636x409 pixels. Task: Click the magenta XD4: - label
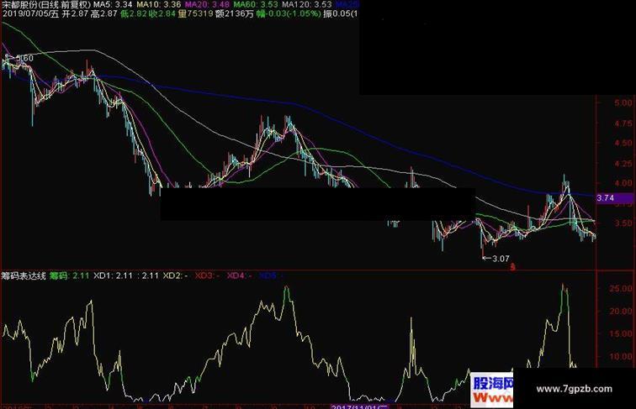(x=239, y=275)
